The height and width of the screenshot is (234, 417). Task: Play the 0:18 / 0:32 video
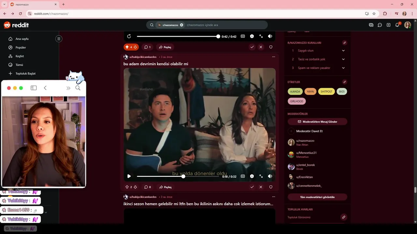tap(129, 176)
